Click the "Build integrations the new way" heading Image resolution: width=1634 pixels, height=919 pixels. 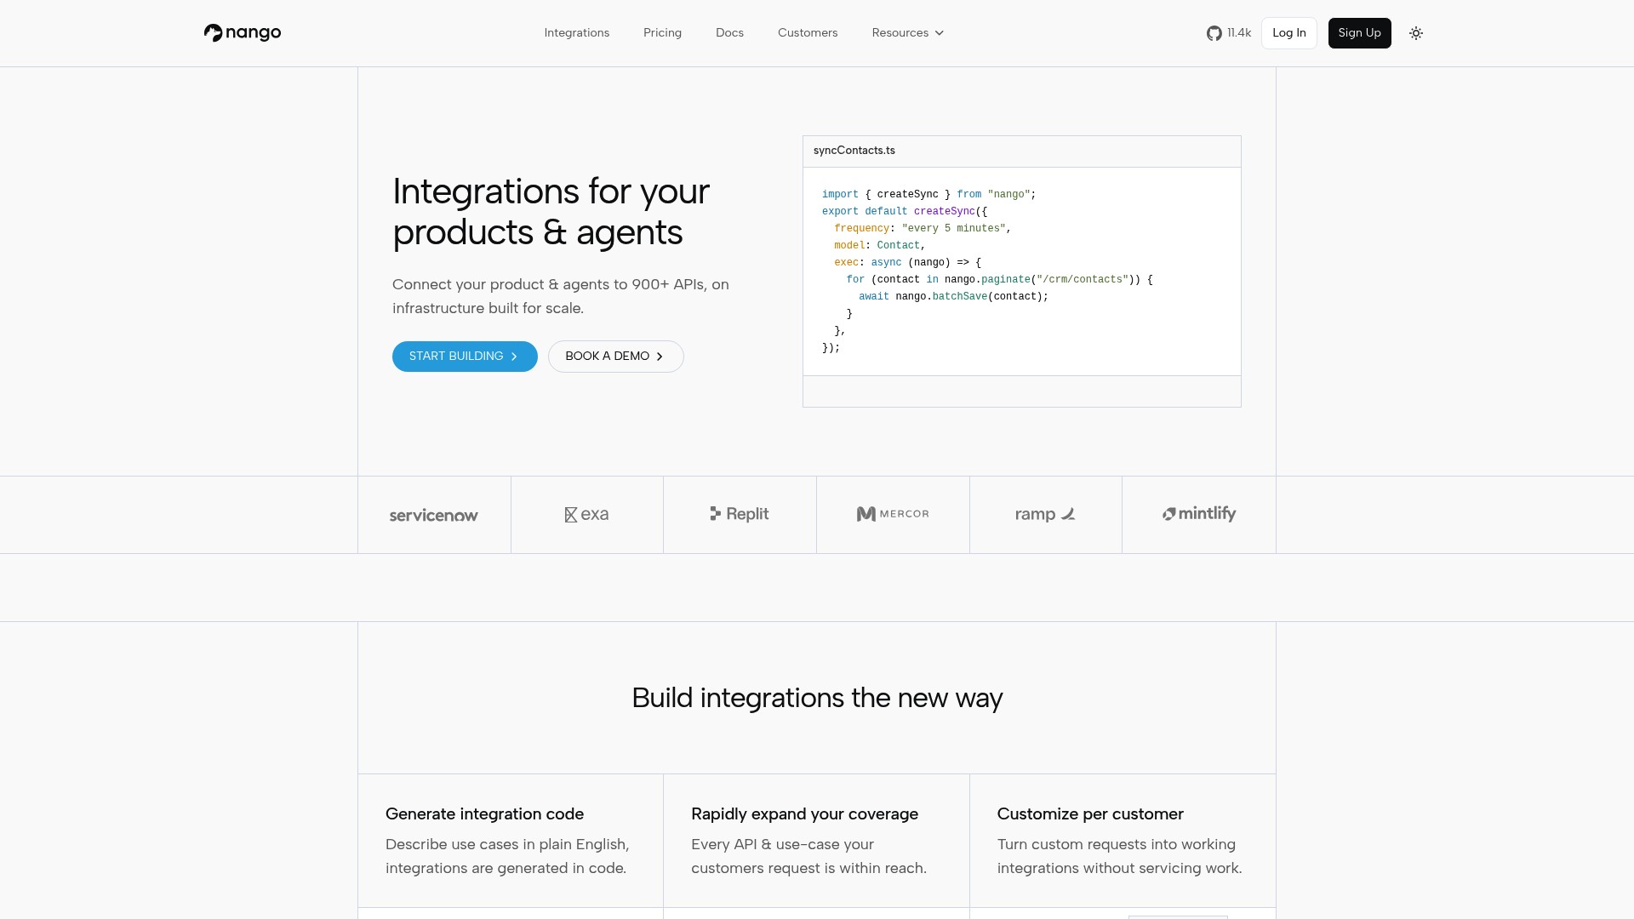coord(817,698)
